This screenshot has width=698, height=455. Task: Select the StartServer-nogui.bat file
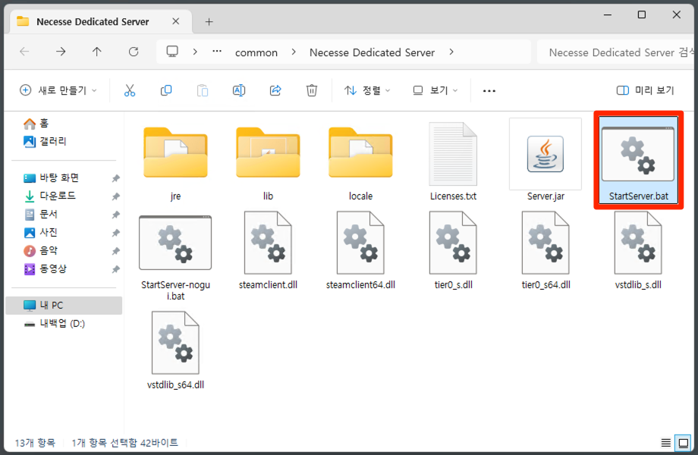pos(175,258)
